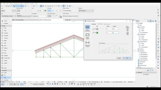
Task: Expand the Sections tree node
Action: pos(137,49)
